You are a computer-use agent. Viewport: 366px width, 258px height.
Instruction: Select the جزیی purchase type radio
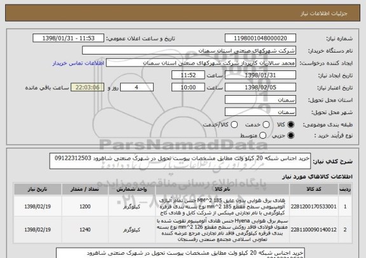click(290, 135)
